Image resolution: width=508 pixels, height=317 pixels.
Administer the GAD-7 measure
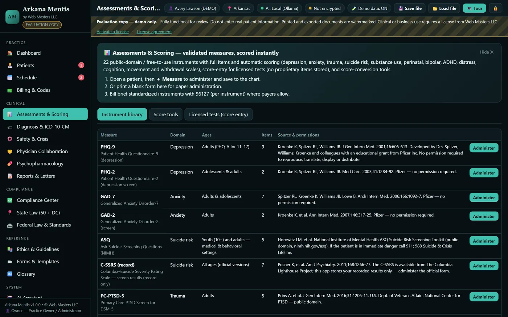pyautogui.click(x=484, y=197)
